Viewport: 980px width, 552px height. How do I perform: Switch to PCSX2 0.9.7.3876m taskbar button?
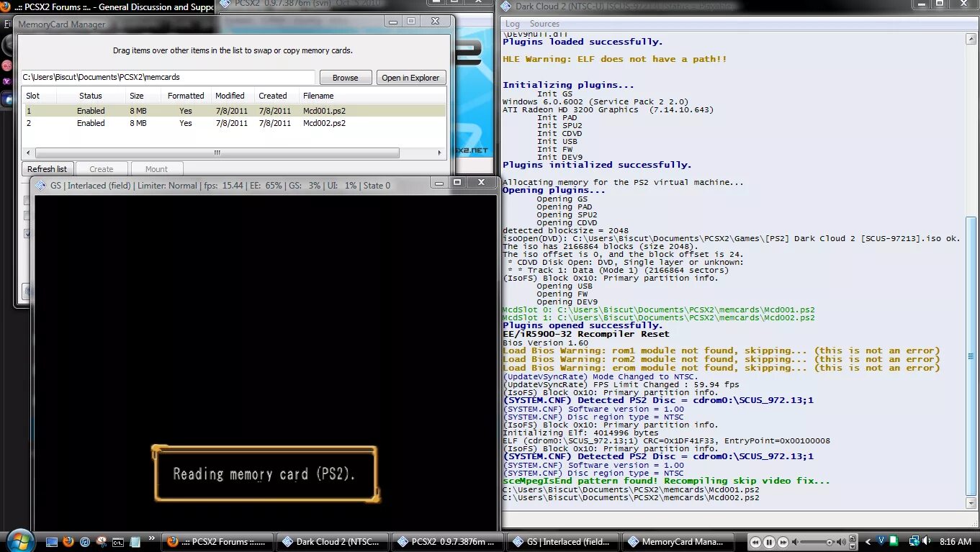[448, 542]
